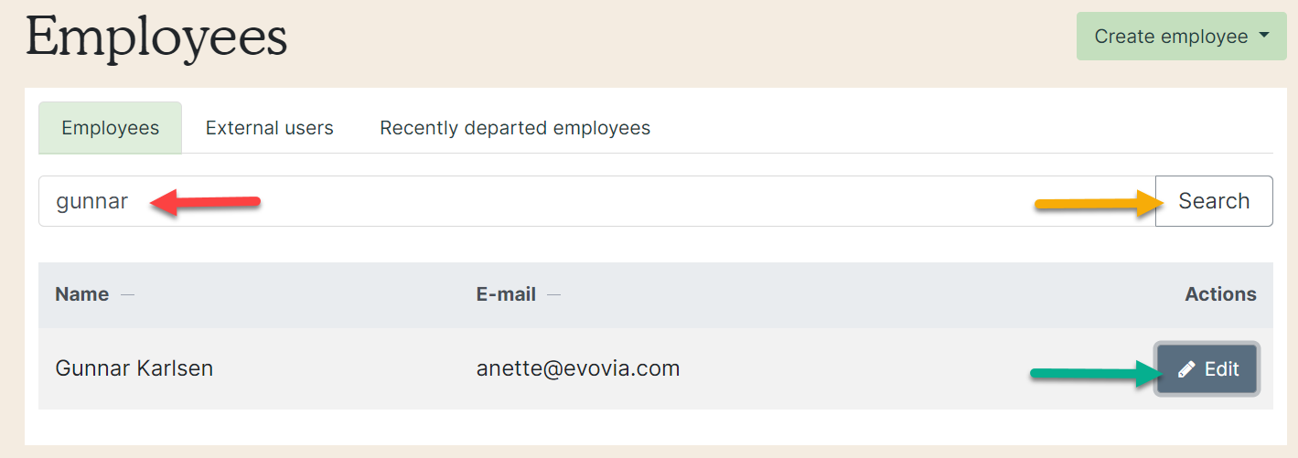Click the red arrow annotation
Screen dimensions: 1298x458
click(x=206, y=203)
